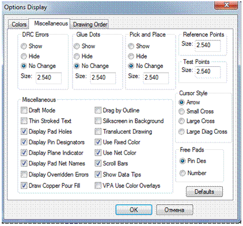Viewport: 243px width, 226px height.
Task: Toggle Scroll Bars checkbox
Action: pyautogui.click(x=98, y=163)
